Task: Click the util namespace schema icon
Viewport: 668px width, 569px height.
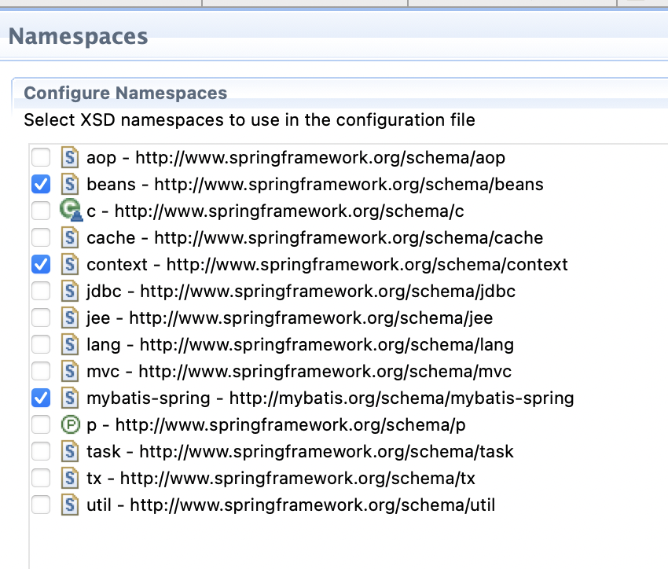Action: [x=70, y=505]
